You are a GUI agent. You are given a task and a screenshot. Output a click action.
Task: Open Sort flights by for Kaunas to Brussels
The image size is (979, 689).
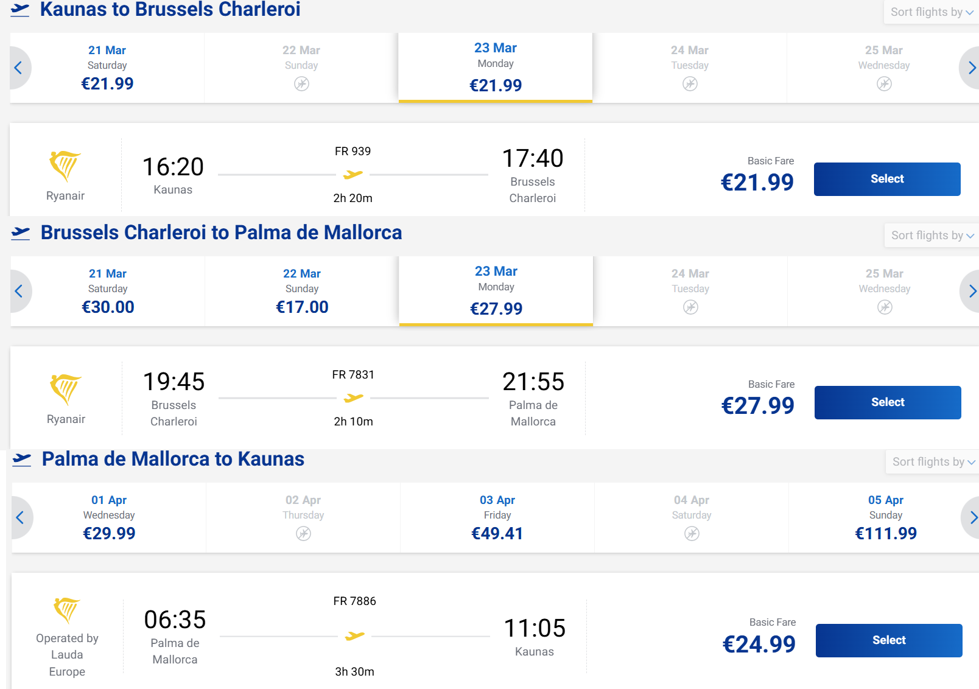coord(931,12)
